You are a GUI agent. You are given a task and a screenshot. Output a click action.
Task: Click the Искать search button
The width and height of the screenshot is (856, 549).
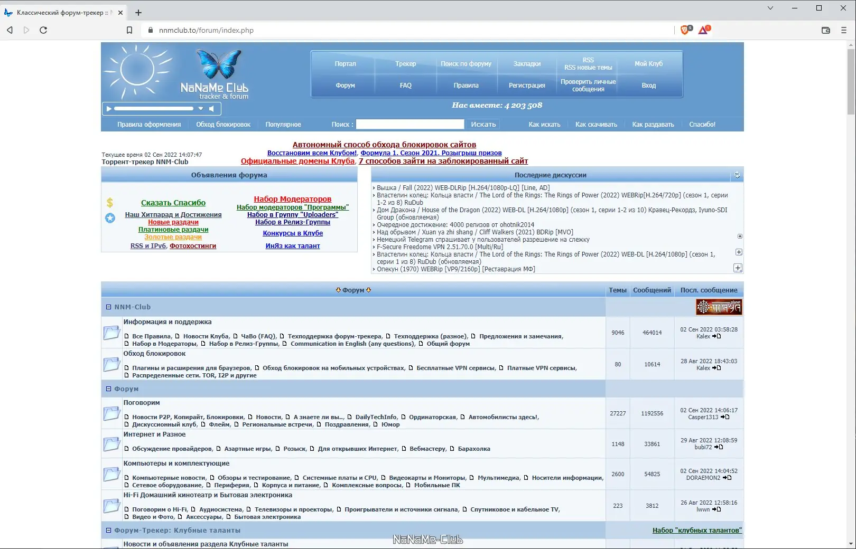click(483, 125)
